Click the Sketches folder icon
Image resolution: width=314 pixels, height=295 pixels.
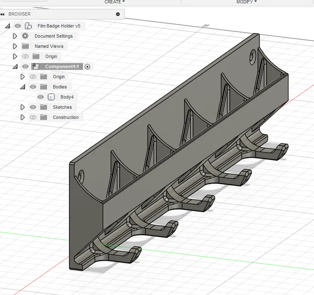coord(43,107)
